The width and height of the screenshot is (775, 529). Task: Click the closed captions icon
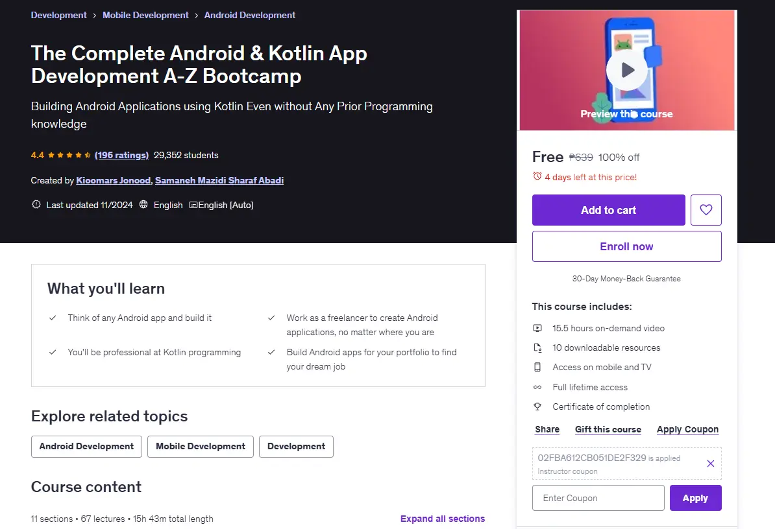(193, 205)
